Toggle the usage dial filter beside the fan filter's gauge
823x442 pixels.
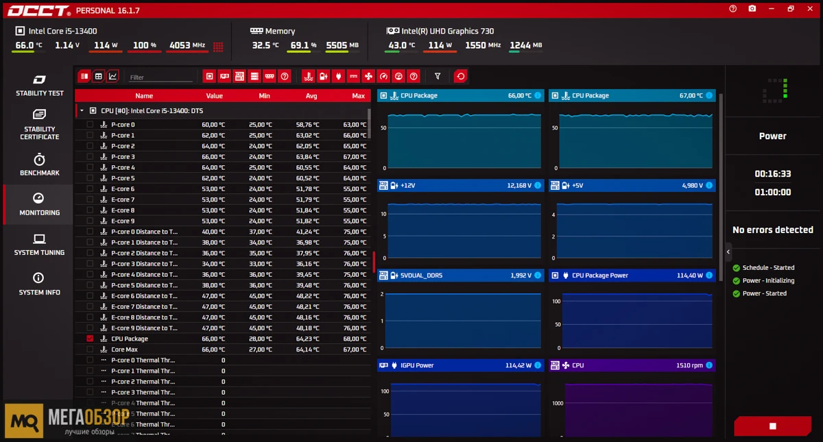click(x=398, y=76)
